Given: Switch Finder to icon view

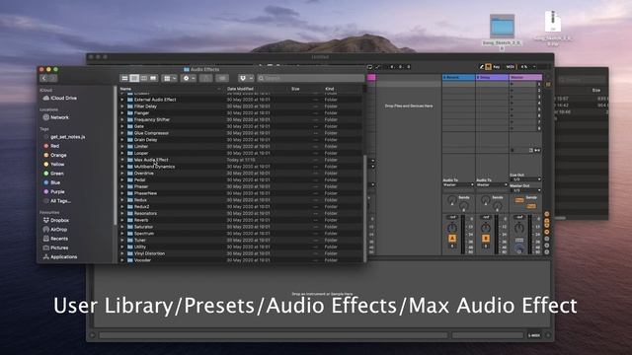Looking at the screenshot, I should 125,78.
